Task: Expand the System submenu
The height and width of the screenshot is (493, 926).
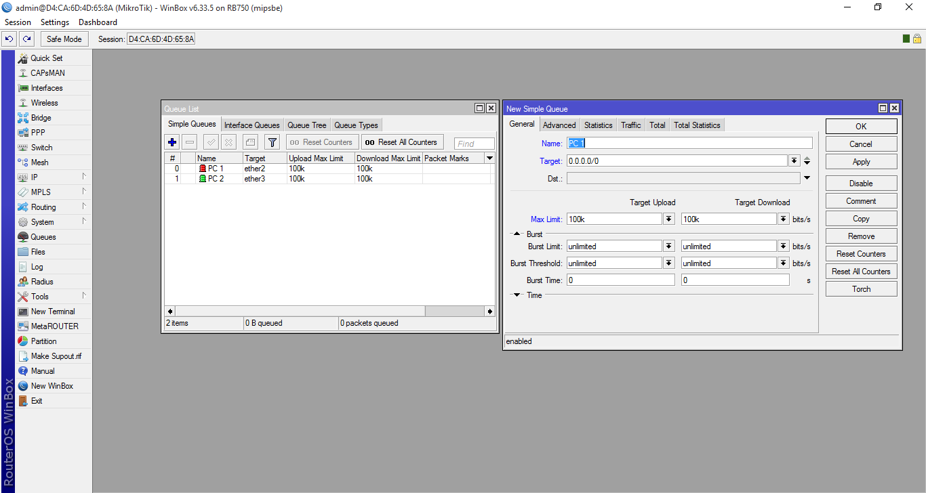Action: tap(84, 221)
